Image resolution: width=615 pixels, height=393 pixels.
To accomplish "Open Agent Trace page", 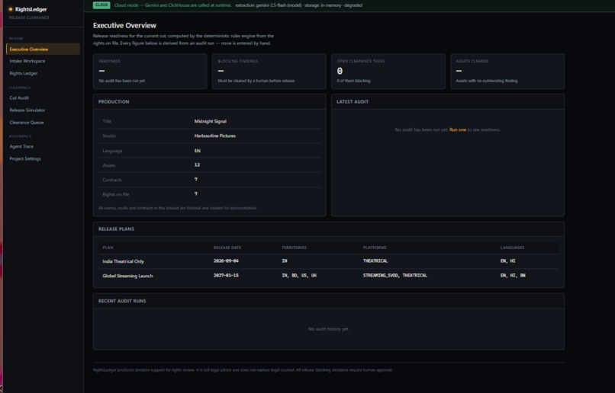I will pyautogui.click(x=21, y=146).
